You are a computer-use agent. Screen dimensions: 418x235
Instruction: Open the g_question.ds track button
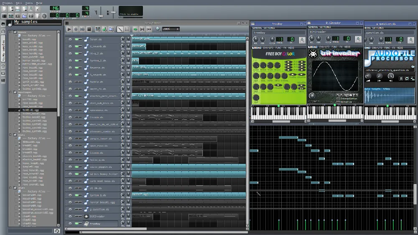click(101, 210)
